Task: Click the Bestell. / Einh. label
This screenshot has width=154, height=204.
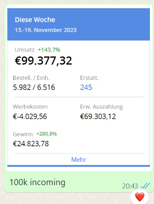Action: click(x=31, y=78)
